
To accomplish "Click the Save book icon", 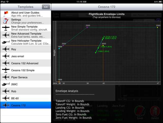I will [x=139, y=112].
